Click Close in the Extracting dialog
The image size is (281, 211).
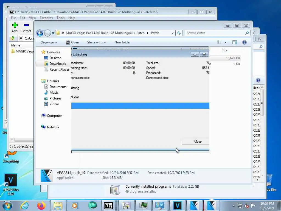click(195, 141)
